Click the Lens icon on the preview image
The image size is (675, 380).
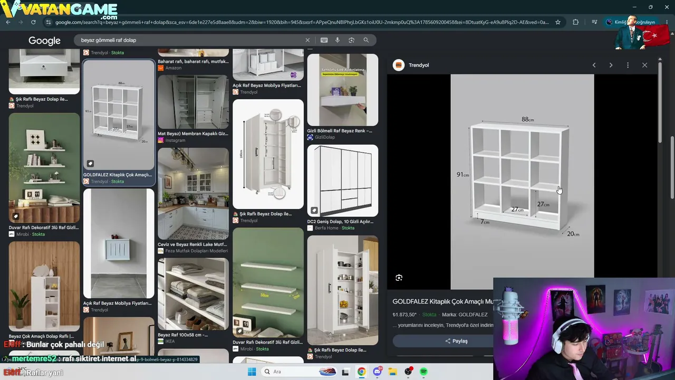pos(399,278)
